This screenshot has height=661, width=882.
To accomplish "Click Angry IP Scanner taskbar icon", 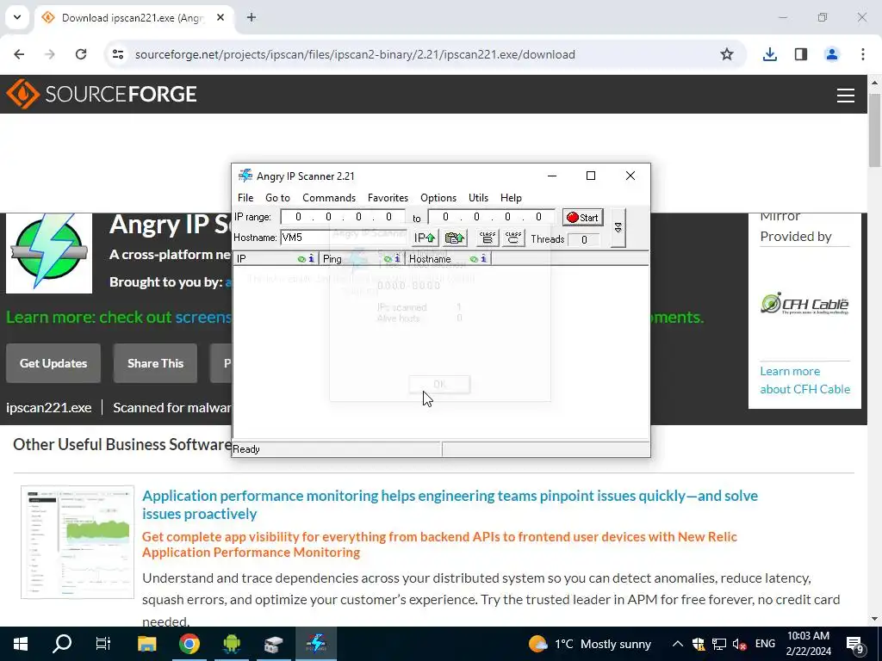I will 316,644.
